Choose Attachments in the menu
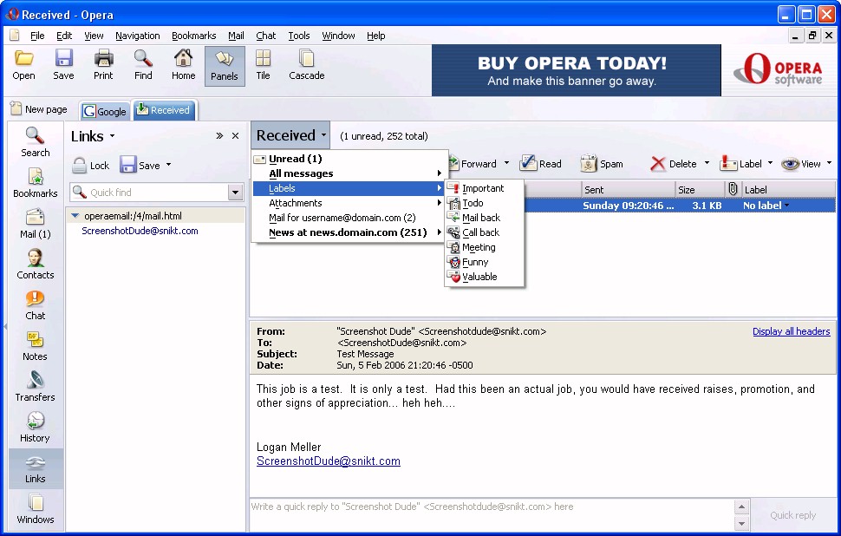The image size is (841, 536). coord(349,203)
